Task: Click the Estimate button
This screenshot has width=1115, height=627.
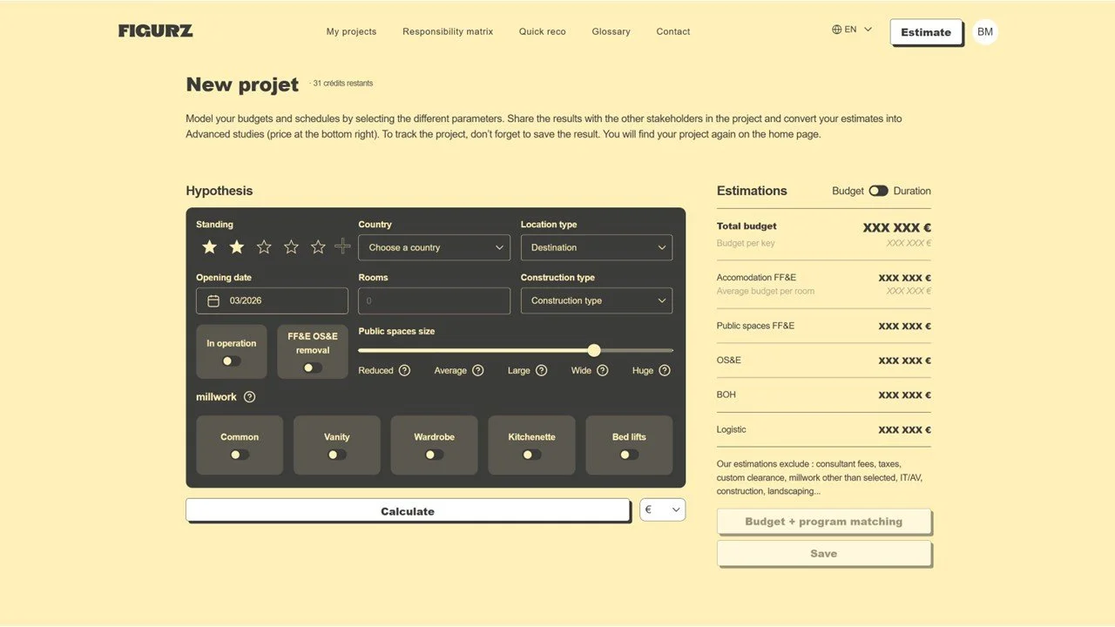Action: [926, 32]
